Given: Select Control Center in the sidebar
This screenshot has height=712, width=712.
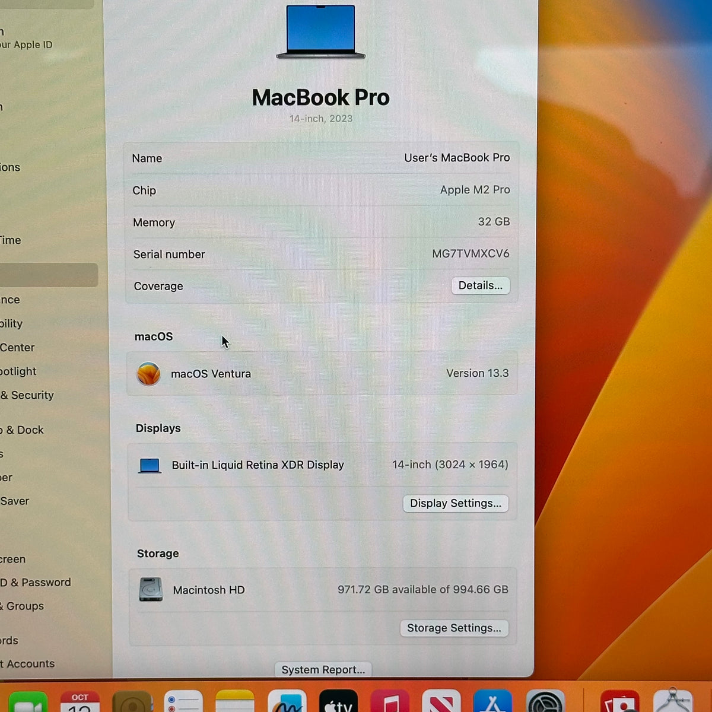Looking at the screenshot, I should point(17,348).
